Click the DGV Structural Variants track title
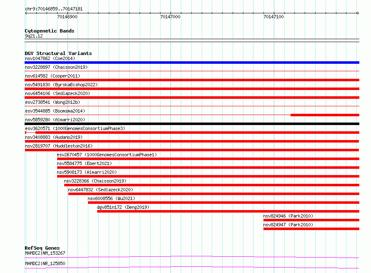The width and height of the screenshot is (371, 273). (58, 53)
